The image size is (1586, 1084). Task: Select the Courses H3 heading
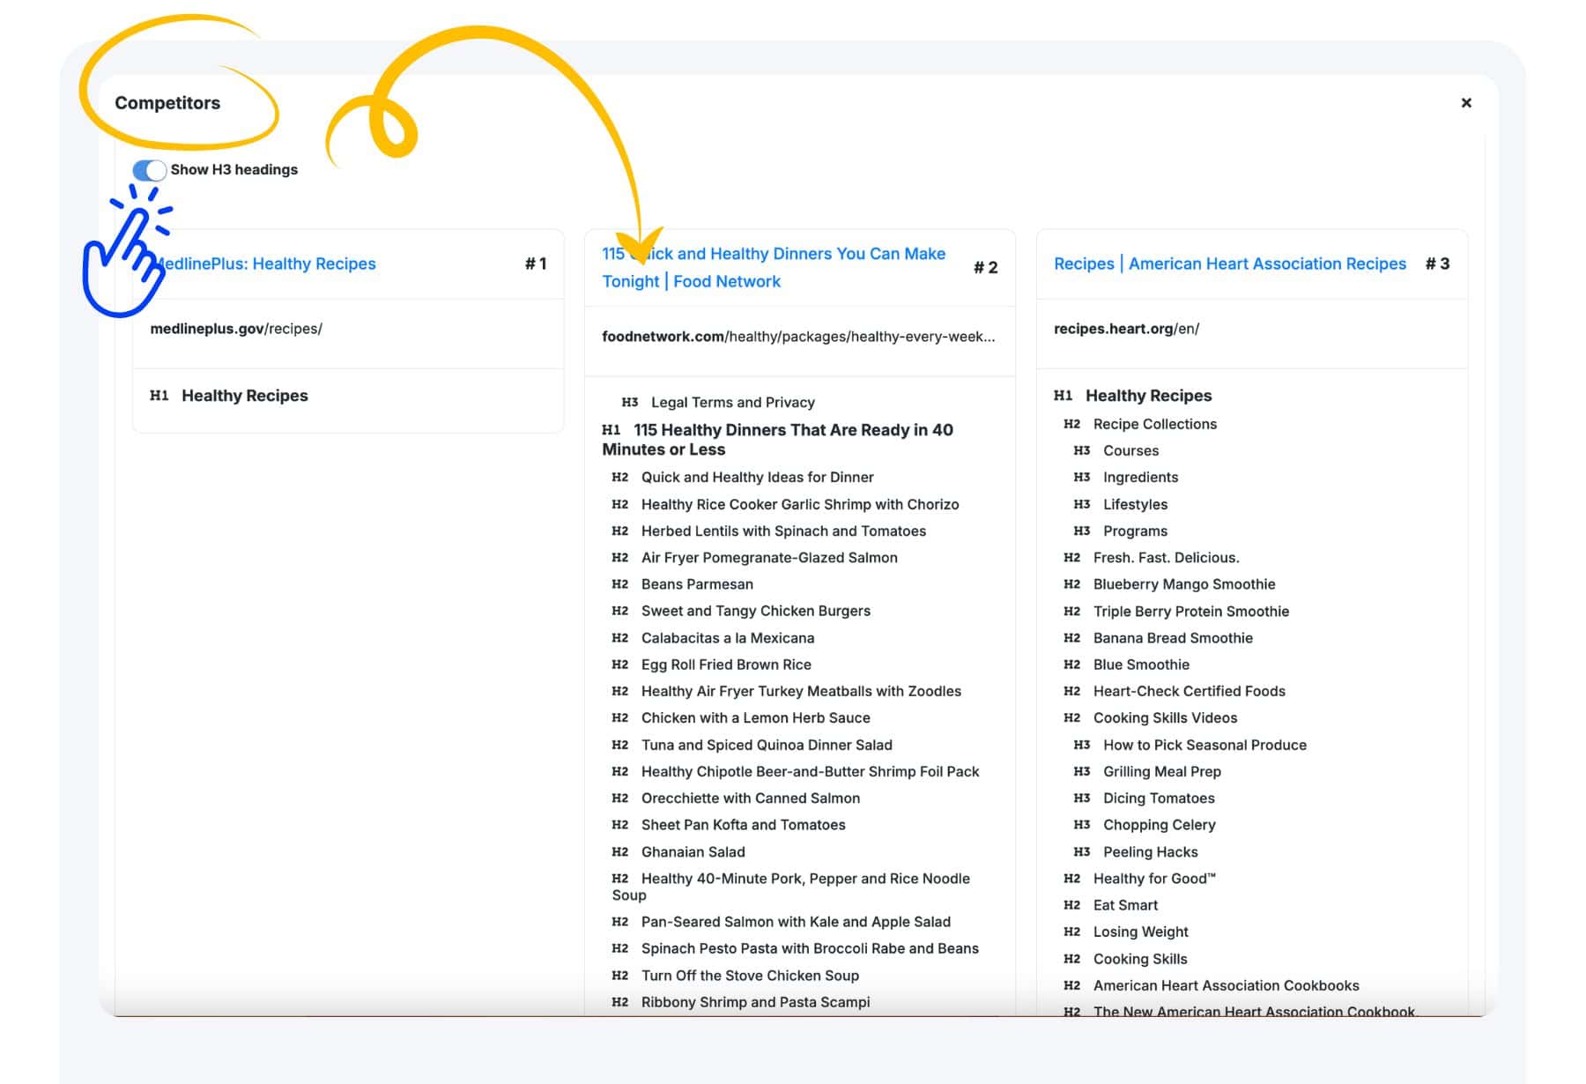(1130, 450)
